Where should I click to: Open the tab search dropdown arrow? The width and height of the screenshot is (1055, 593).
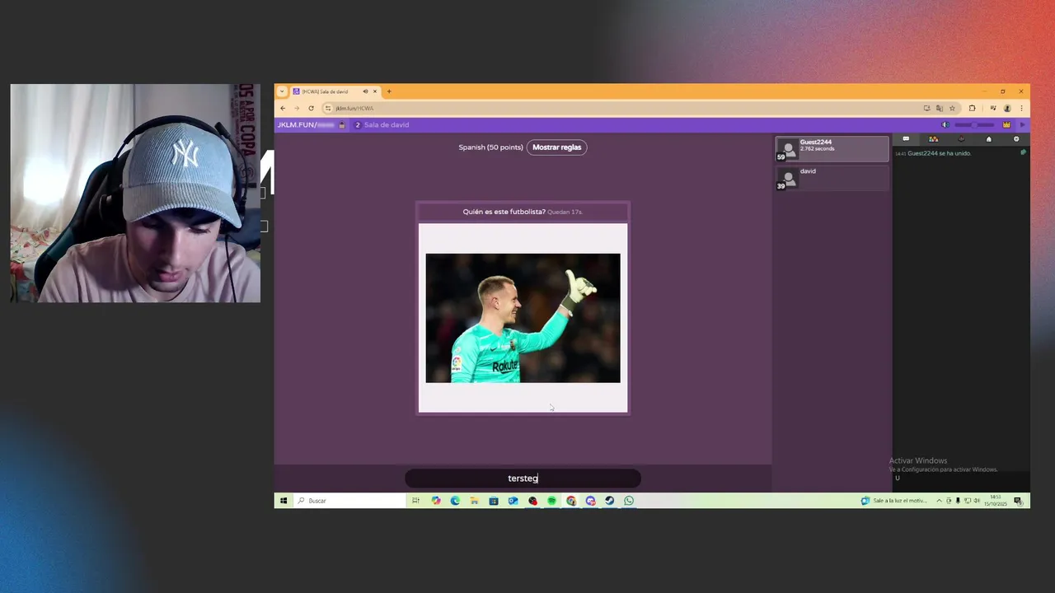click(282, 91)
